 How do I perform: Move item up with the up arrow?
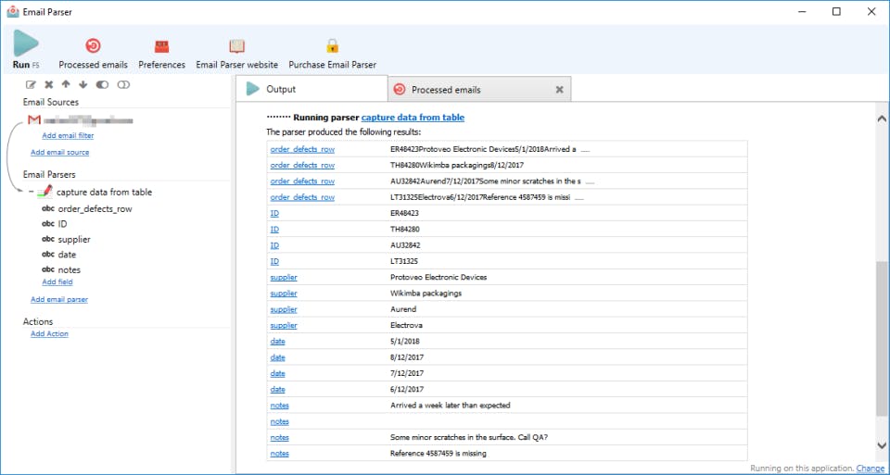[66, 84]
